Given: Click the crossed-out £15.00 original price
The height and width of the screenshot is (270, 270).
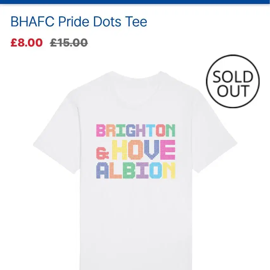Looking at the screenshot, I should point(69,42).
